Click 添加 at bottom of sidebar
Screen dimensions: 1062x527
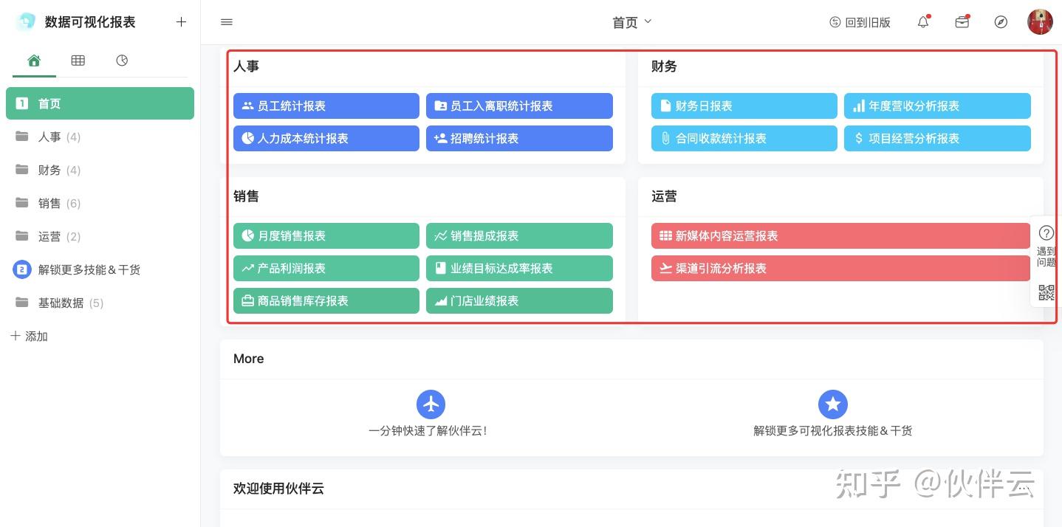click(30, 337)
